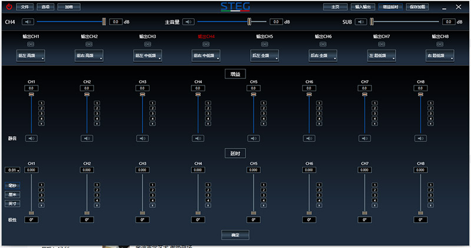Mute CH6 in the gain section
The width and height of the screenshot is (471, 248).
click(309, 138)
